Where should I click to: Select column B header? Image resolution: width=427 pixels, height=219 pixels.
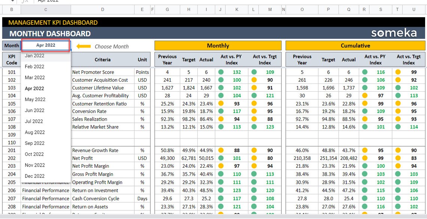coord(12,9)
